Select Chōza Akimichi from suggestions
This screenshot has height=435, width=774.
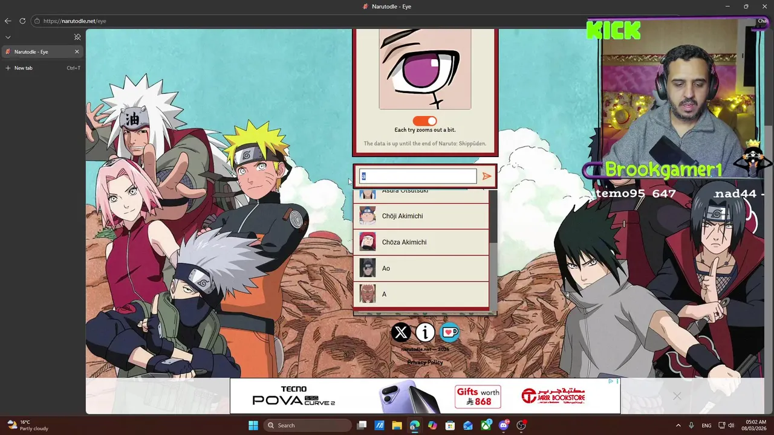(x=421, y=242)
